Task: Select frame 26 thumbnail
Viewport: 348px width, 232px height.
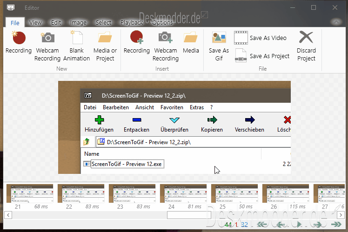Action: coord(286,193)
